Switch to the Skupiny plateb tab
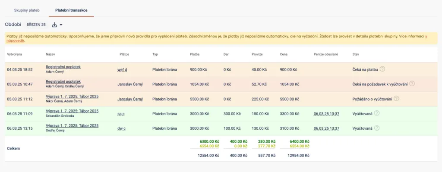 pyautogui.click(x=27, y=10)
